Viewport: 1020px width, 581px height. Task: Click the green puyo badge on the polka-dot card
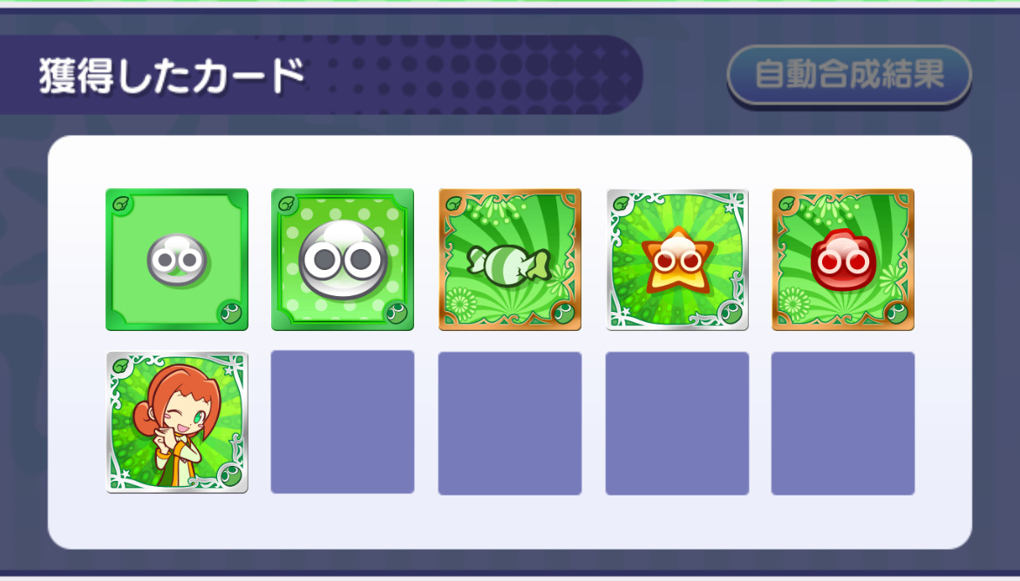(397, 314)
